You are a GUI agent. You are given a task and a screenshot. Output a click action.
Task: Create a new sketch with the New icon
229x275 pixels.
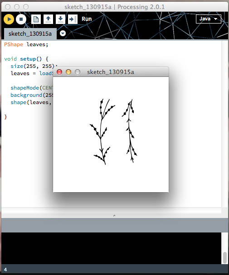click(36, 19)
